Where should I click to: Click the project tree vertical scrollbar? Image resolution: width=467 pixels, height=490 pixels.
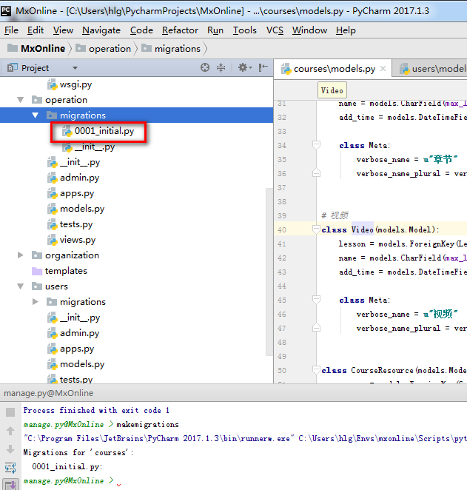pyautogui.click(x=269, y=272)
